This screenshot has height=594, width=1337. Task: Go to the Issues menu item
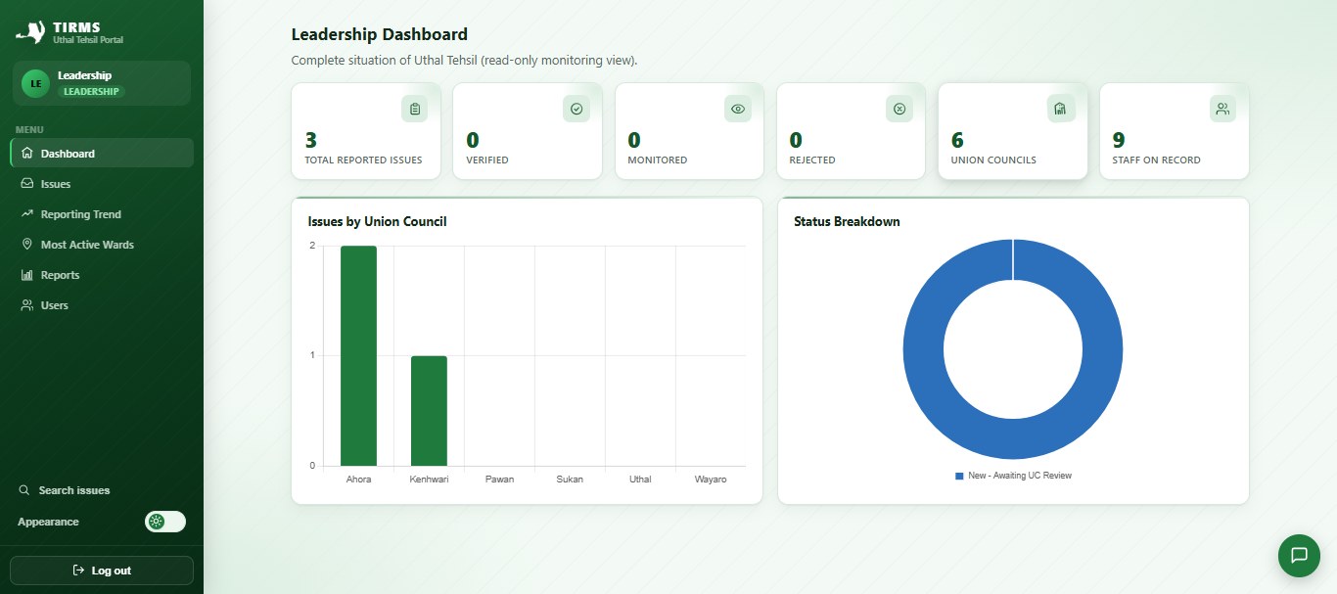[102, 184]
